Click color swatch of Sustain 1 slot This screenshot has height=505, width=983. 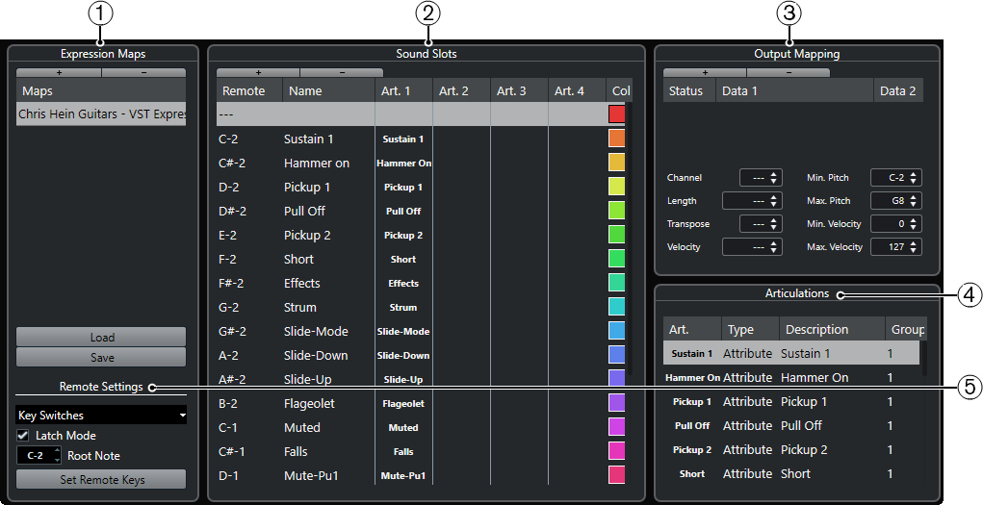pos(616,139)
